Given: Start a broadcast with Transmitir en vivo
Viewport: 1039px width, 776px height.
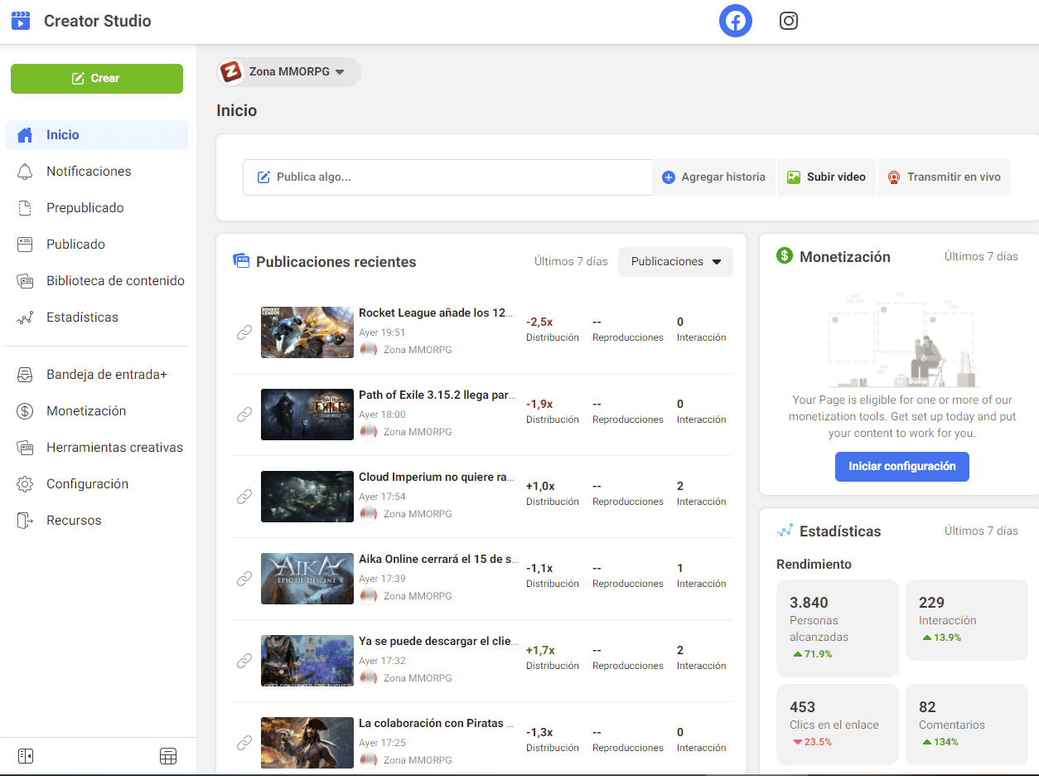Looking at the screenshot, I should 944,177.
